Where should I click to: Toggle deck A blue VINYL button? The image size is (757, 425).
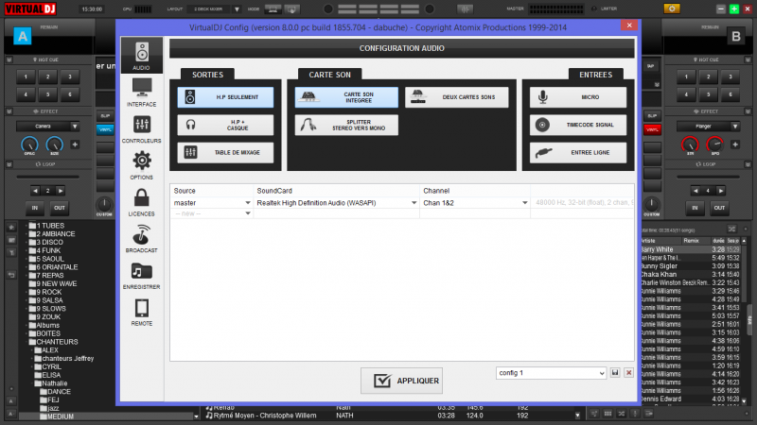pyautogui.click(x=105, y=129)
